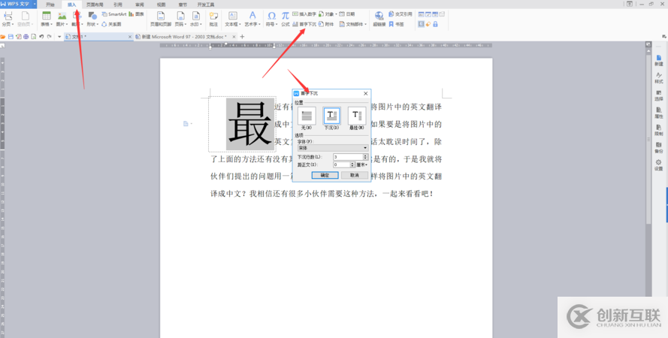Switch to the 审阅 Review tab

(x=140, y=5)
